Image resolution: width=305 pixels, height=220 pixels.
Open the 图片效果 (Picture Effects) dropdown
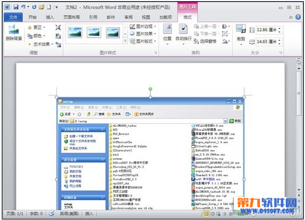(143, 34)
